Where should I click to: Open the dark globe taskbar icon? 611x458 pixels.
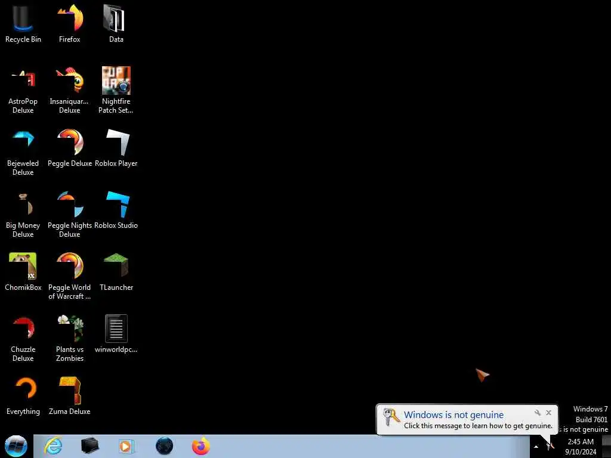pos(165,446)
